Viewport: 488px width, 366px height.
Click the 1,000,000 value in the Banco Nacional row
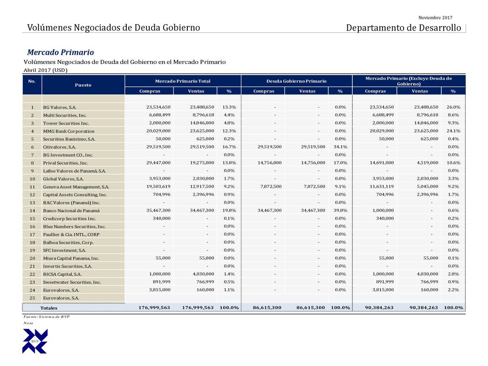coord(383,210)
